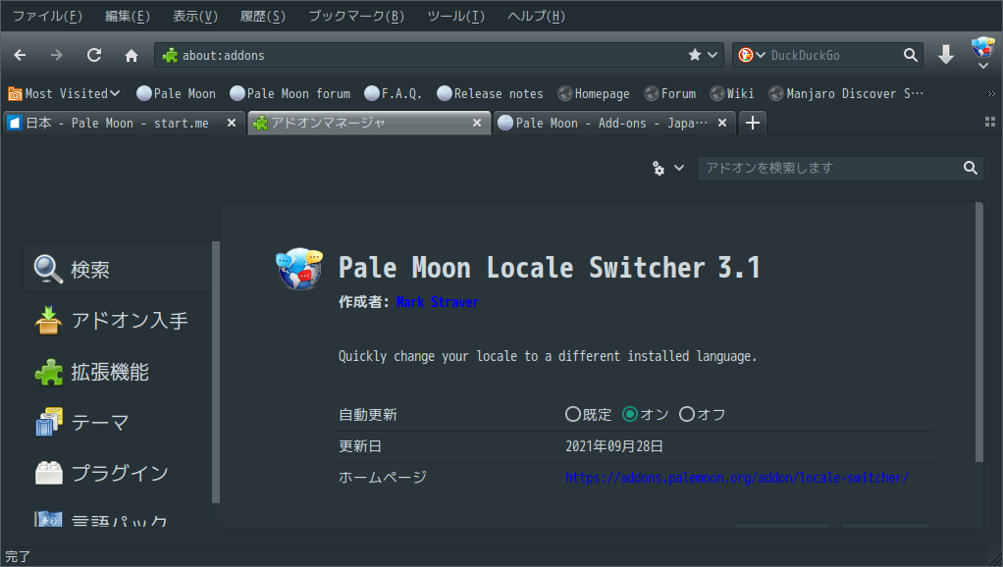
Task: Click the Pale Moon Locale Switcher globe icon
Action: [299, 269]
